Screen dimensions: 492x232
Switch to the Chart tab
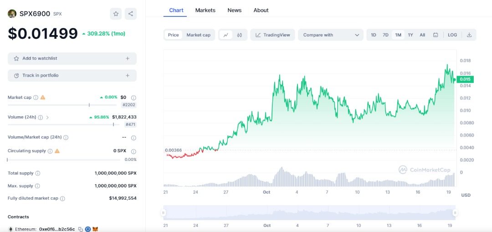pos(176,10)
